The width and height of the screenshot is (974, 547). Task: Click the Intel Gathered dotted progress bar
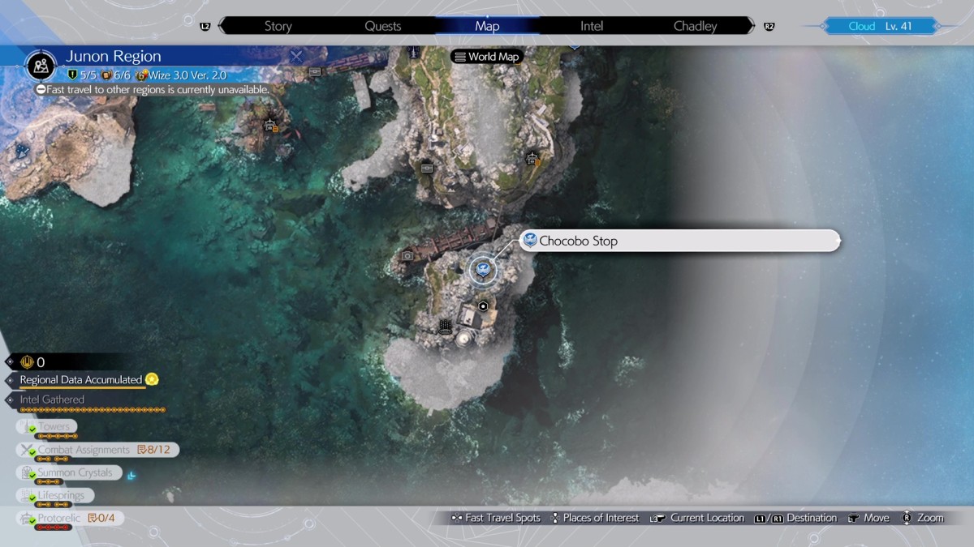tap(92, 410)
